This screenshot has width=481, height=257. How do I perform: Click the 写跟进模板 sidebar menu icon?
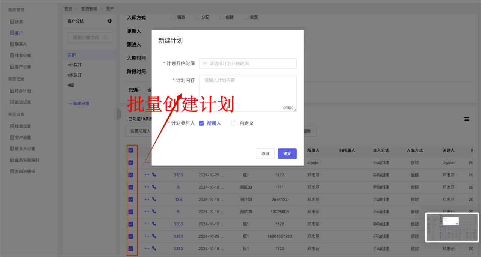click(x=12, y=171)
